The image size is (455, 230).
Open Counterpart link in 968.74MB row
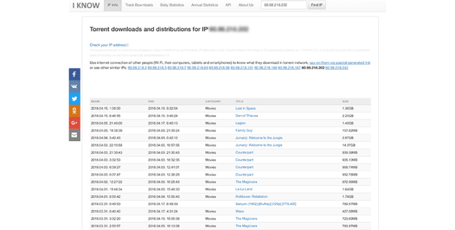click(244, 167)
